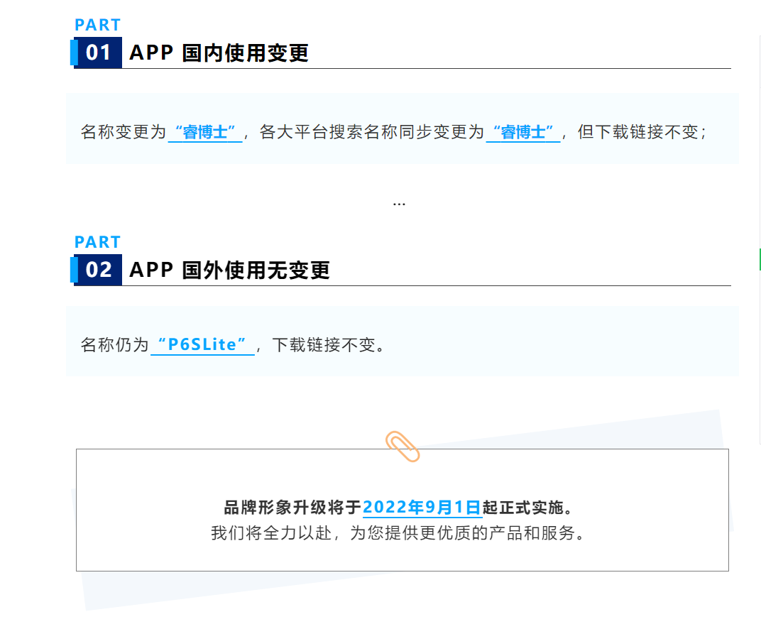Click the first "睿博士" highlighted name
761x629 pixels.
pos(205,132)
